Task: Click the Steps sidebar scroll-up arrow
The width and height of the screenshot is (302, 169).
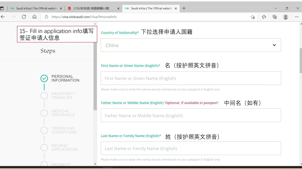Action: (x=95, y=24)
